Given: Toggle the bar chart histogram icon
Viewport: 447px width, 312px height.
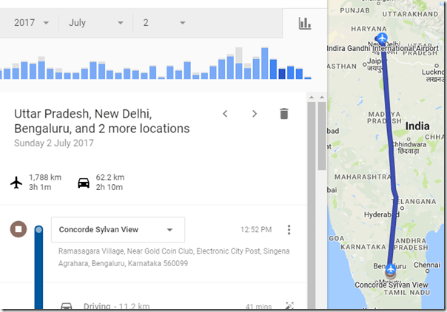Looking at the screenshot, I should 305,23.
